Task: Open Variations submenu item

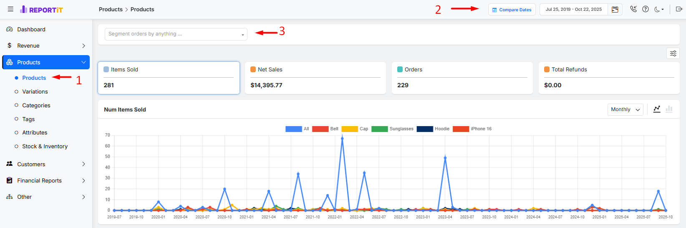Action: (x=35, y=91)
